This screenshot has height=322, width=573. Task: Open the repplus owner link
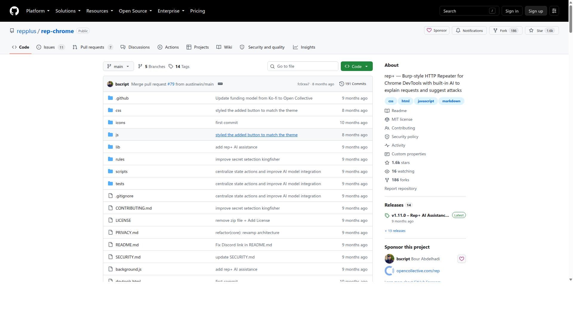26,31
